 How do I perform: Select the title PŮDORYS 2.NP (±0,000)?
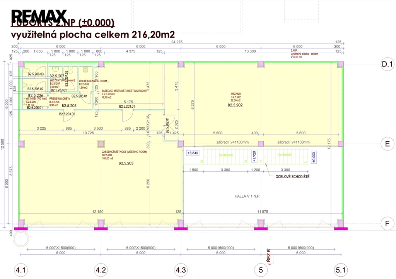click(63, 23)
